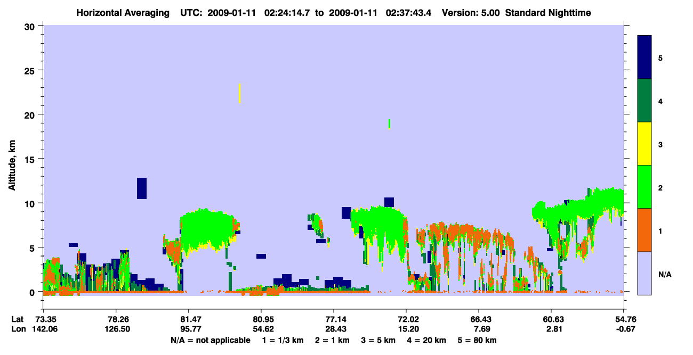
Task: Click the dark blue level 5 colorbar segment
Action: pos(644,57)
